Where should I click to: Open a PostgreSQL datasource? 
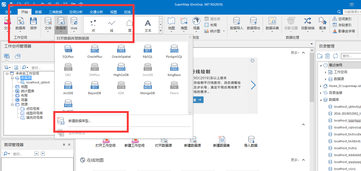click(x=174, y=52)
